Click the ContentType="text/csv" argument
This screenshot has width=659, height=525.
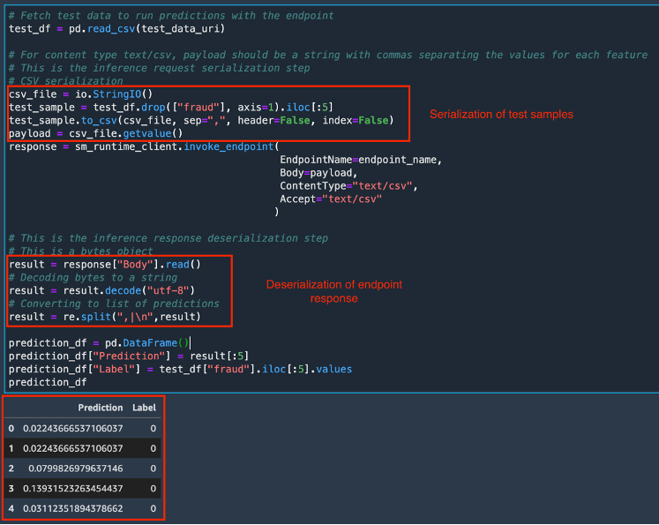pos(348,186)
